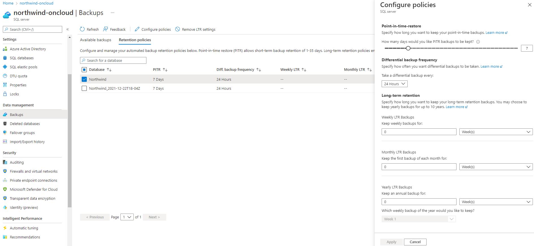Click the left sidebar vertical scrollbar
This screenshot has height=246, width=534.
point(70,141)
